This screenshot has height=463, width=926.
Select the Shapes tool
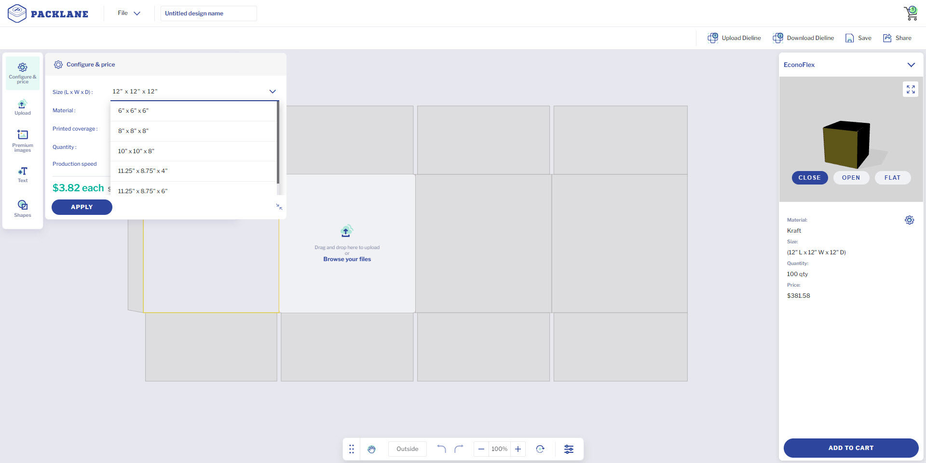[x=22, y=209]
